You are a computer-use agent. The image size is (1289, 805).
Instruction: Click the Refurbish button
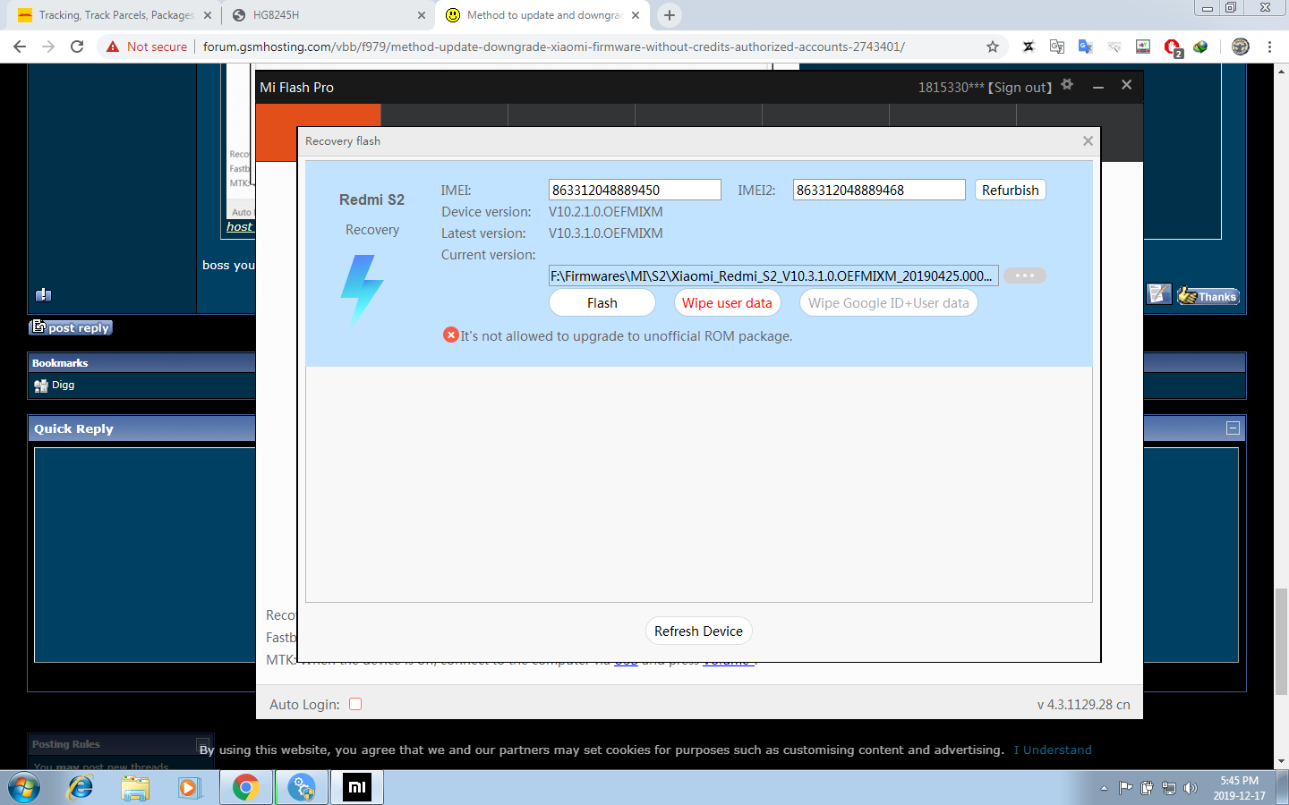(x=1011, y=190)
